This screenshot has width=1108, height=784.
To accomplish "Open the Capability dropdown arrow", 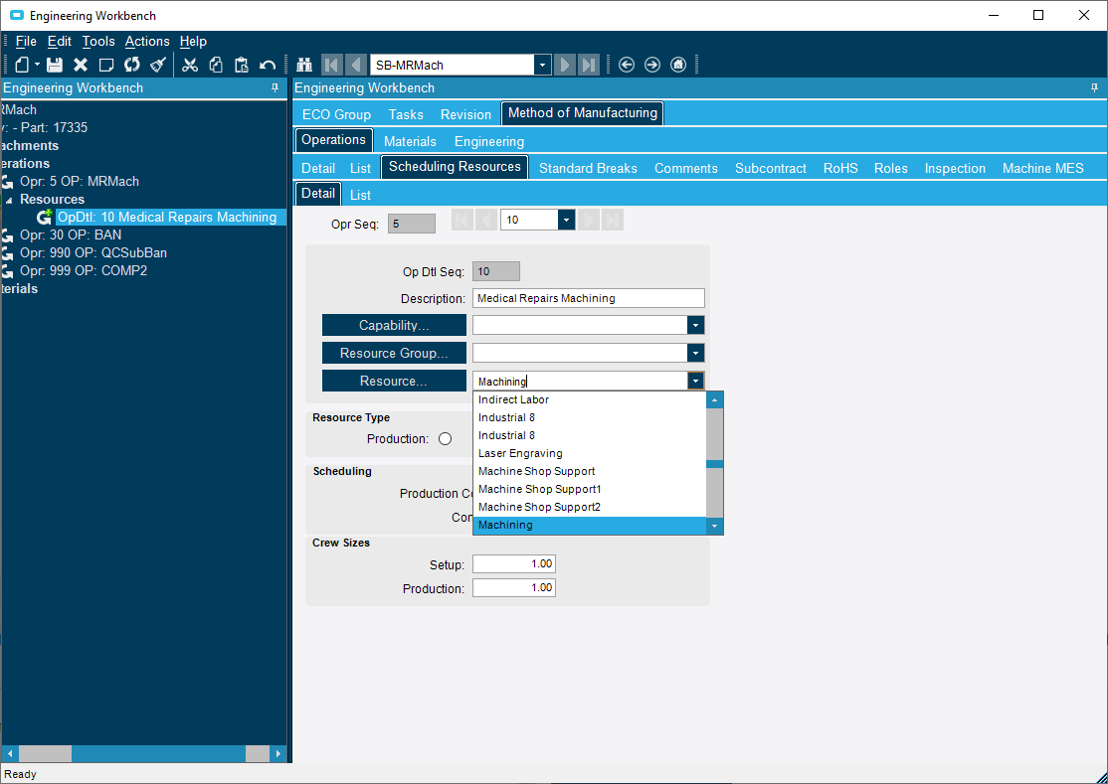I will [696, 325].
